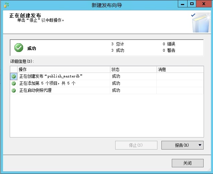Click the large green success checkmark icon

[19, 48]
